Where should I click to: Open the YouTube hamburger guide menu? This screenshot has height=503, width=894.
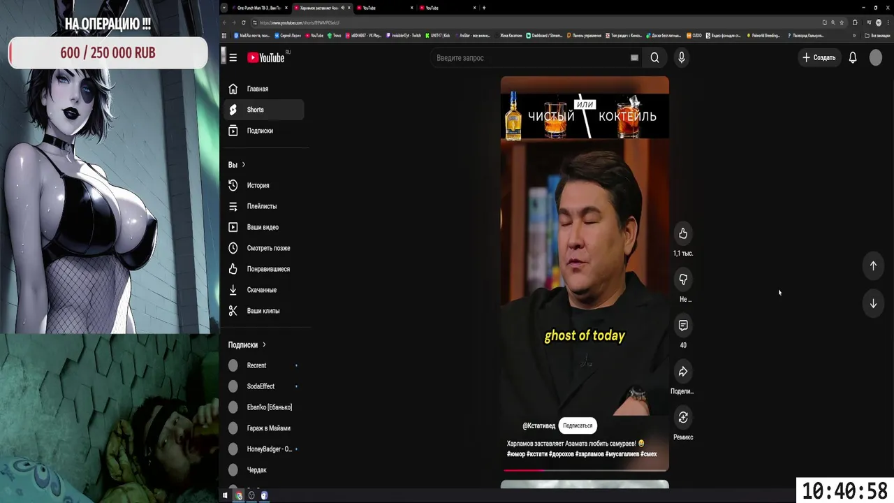point(233,58)
